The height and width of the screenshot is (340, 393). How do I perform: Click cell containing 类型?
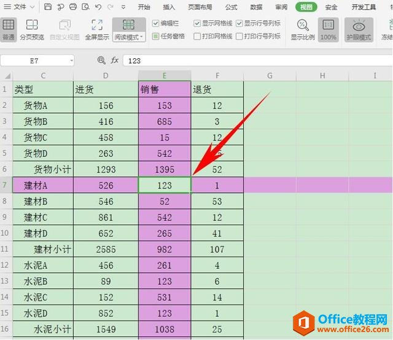coord(43,89)
